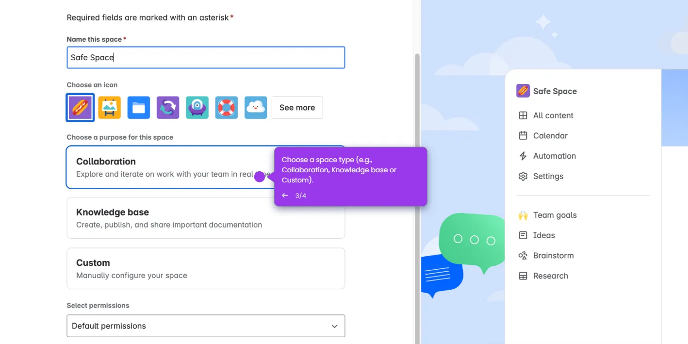Screen dimensions: 688x344
Task: Open Settings in the preview sidebar
Action: tap(548, 176)
